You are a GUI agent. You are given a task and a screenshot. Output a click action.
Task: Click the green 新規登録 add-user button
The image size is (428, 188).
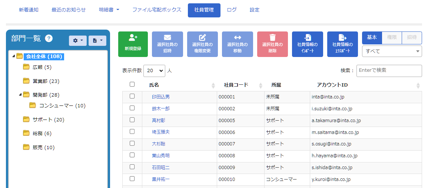[133, 44]
